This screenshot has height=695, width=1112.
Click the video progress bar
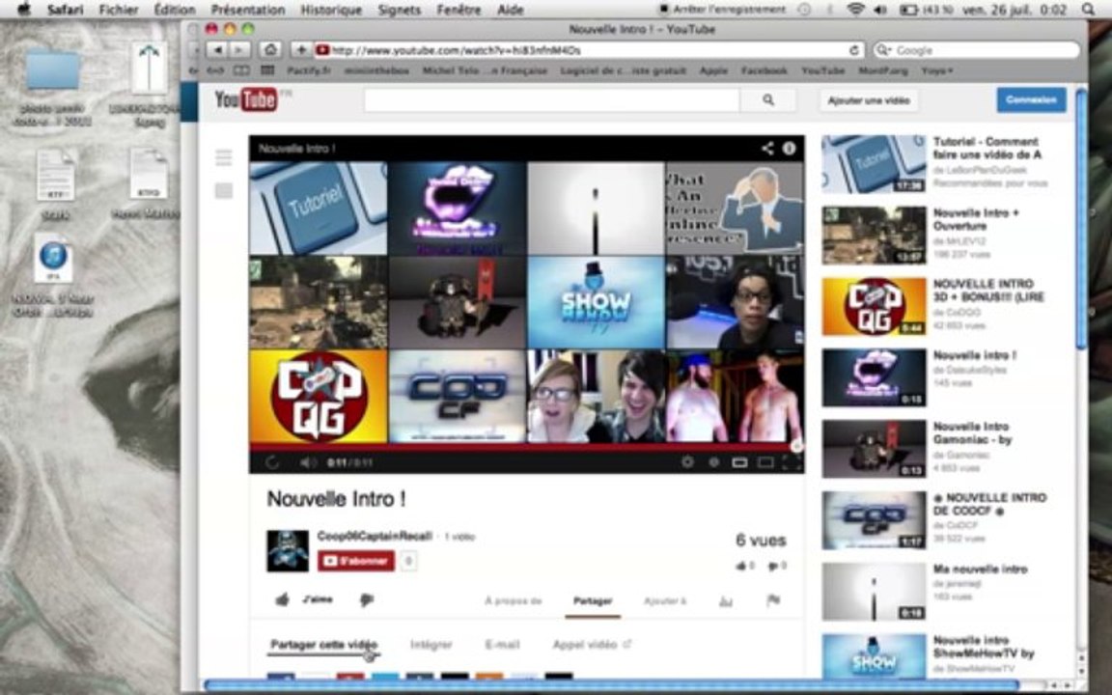click(527, 448)
